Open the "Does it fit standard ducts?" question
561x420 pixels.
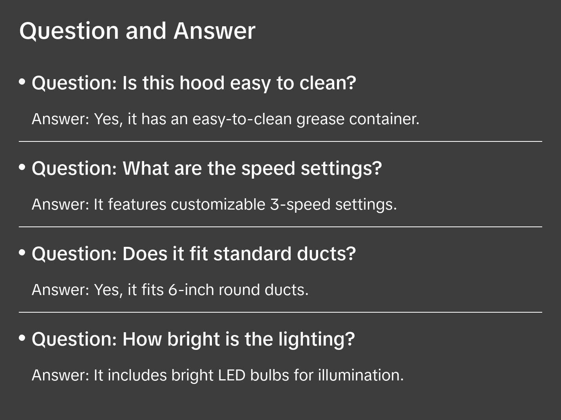click(194, 254)
